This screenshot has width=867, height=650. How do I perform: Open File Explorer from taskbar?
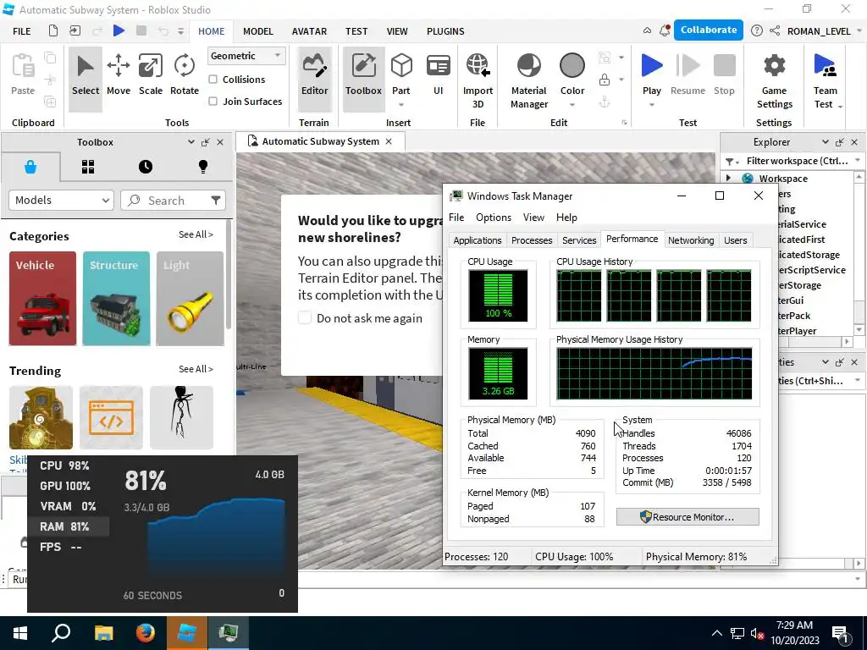(x=103, y=633)
